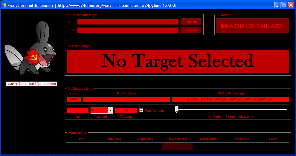Click the Port field showing 80

(77, 110)
